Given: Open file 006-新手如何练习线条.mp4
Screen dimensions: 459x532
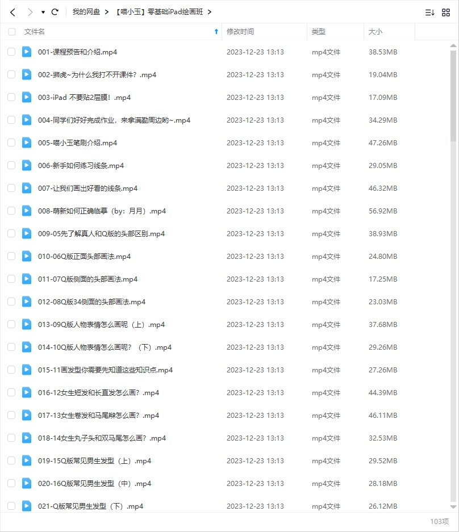Looking at the screenshot, I should click(81, 166).
